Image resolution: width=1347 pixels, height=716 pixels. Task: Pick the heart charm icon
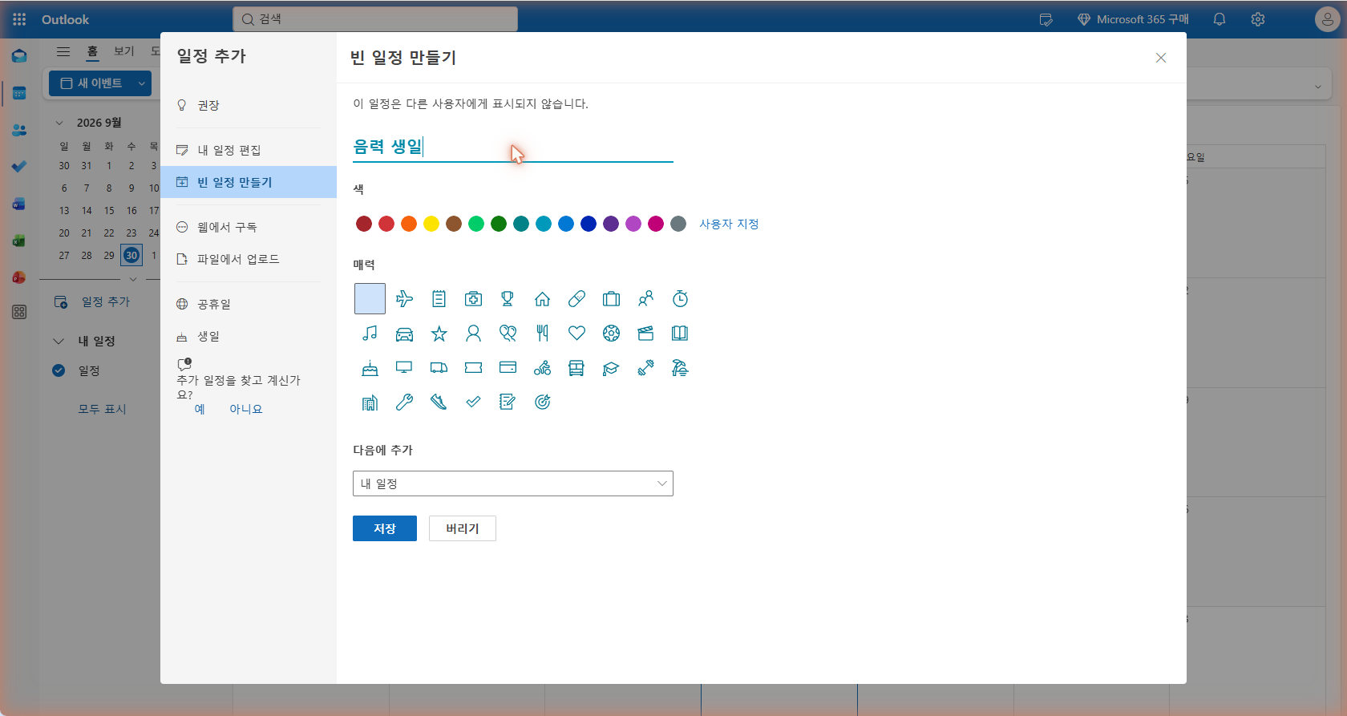coord(576,334)
